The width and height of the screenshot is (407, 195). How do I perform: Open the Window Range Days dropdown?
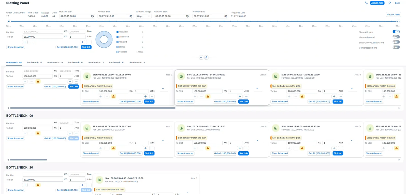point(144,16)
